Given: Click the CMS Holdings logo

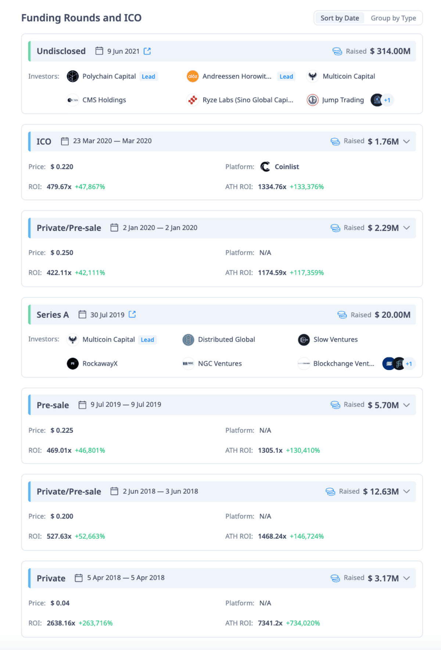Looking at the screenshot, I should click(73, 100).
